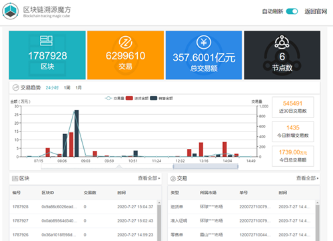
Task: Click timestamp 2020-7-27 15:02:43
Action: [x=135, y=221]
